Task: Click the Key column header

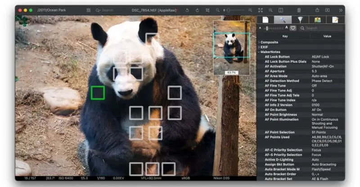Action: tap(285, 36)
